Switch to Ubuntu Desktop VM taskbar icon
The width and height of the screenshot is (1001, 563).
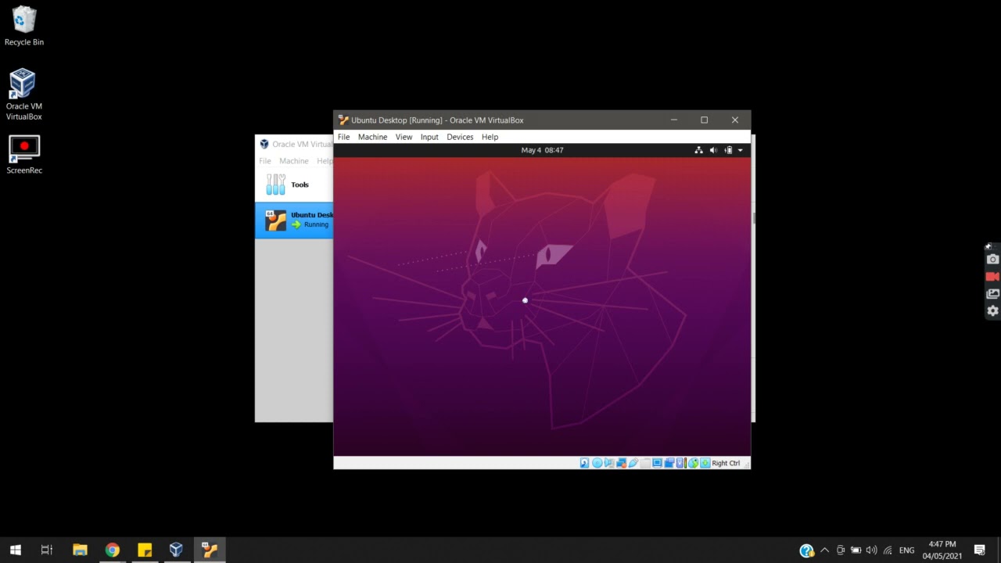[209, 550]
